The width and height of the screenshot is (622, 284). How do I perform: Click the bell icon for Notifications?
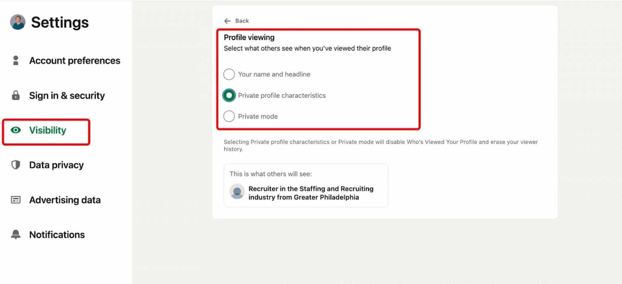[15, 234]
